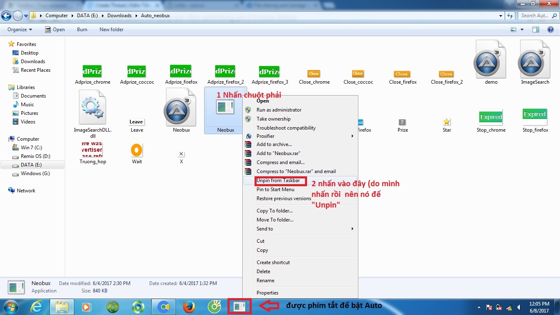Expand the arrow after DATA (E:) breadcrumb
The image size is (560, 315).
pos(103,16)
